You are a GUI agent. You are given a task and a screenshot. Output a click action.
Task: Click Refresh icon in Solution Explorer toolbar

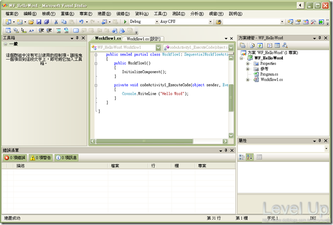coord(260,45)
